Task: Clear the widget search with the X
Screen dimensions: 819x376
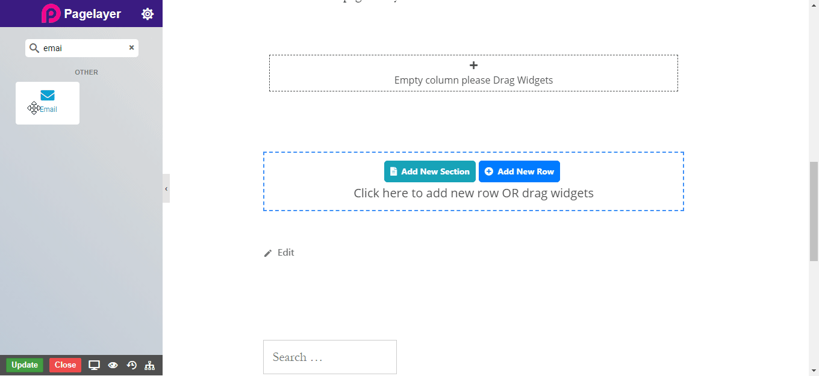Action: pyautogui.click(x=131, y=48)
